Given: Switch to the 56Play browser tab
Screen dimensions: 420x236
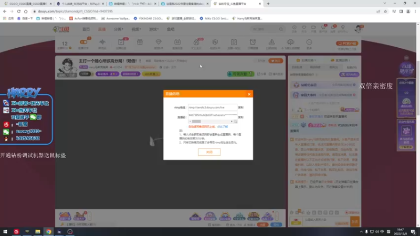Looking at the screenshot, I should (80, 4).
